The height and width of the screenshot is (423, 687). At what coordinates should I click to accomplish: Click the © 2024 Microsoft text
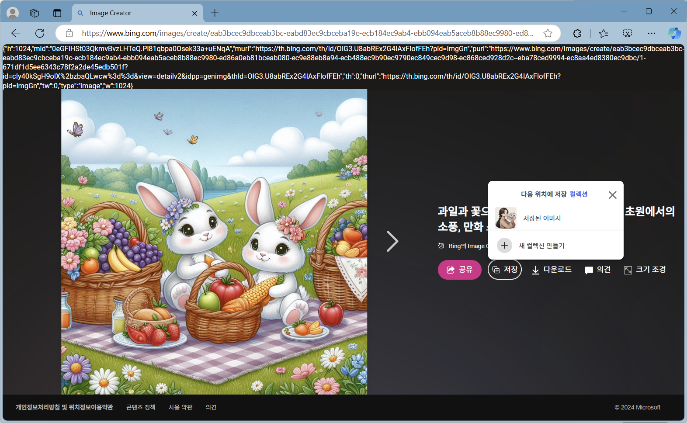coord(637,407)
